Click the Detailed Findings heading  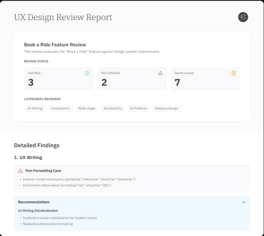click(37, 145)
